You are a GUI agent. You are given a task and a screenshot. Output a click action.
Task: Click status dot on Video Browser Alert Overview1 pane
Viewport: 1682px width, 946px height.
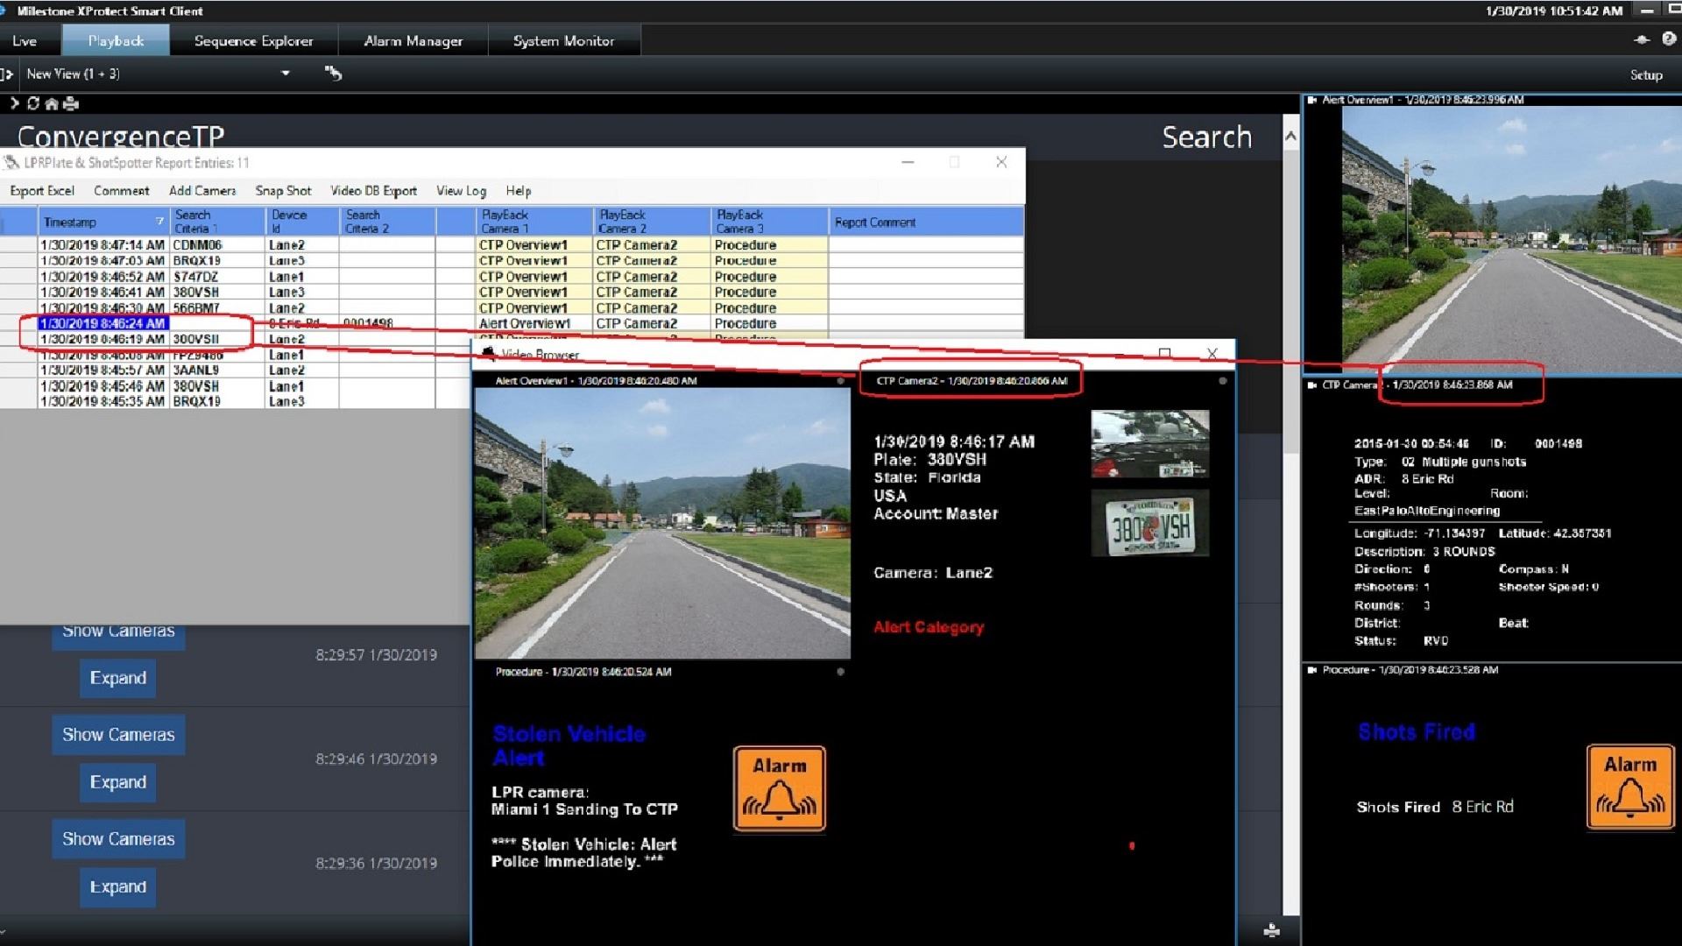[841, 381]
